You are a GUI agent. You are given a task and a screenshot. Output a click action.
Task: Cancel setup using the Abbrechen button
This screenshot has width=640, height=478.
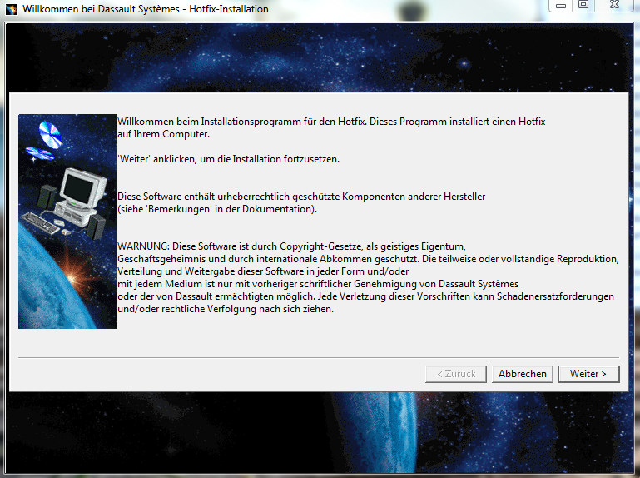(523, 374)
